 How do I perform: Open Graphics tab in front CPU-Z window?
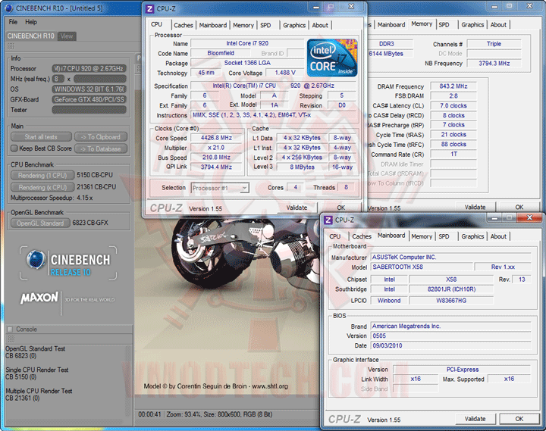[294, 25]
